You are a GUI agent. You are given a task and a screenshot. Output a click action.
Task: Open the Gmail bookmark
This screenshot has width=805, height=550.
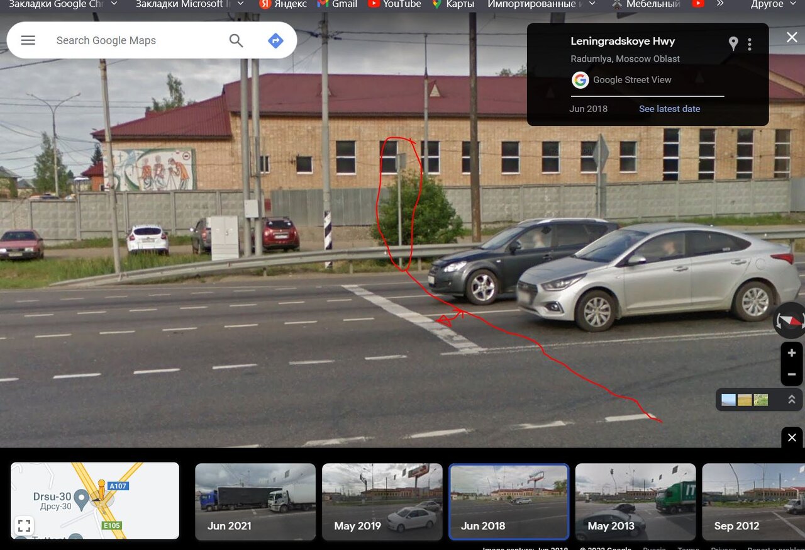[338, 4]
